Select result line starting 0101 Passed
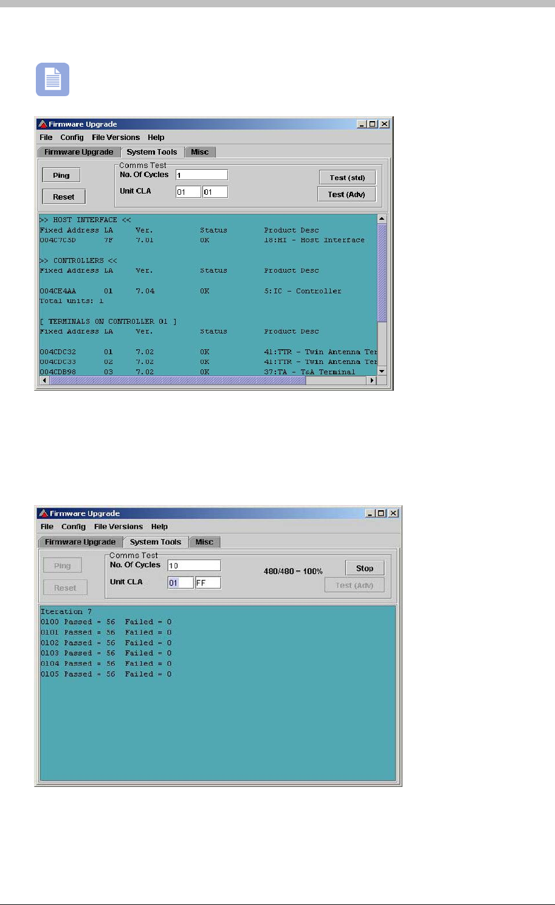Image resolution: width=555 pixels, height=905 pixels. [x=106, y=632]
